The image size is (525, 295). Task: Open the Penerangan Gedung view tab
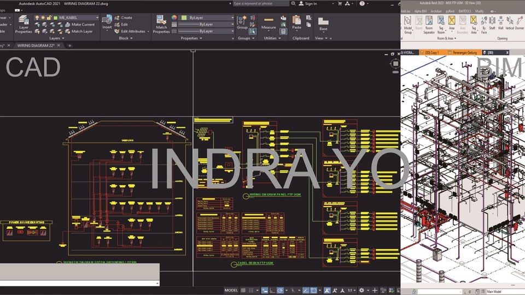click(x=464, y=52)
